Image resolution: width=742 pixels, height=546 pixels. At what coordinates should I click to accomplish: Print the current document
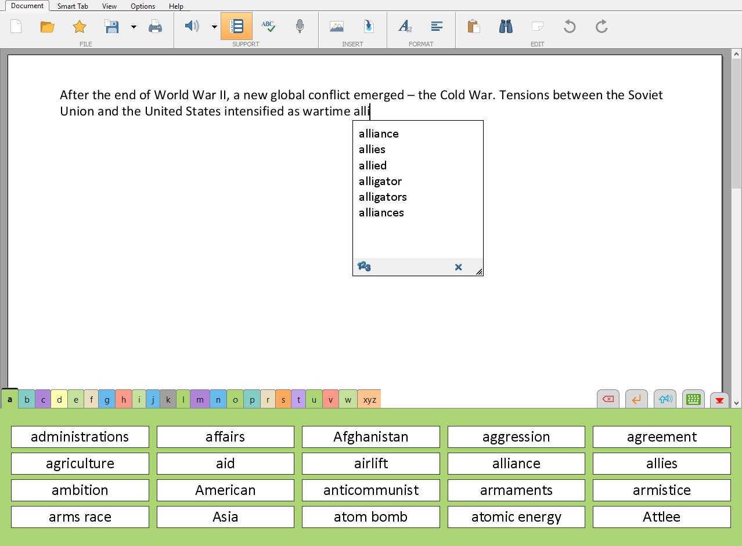click(155, 26)
